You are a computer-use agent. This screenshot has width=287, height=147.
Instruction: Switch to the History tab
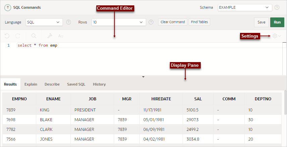[x=99, y=84]
